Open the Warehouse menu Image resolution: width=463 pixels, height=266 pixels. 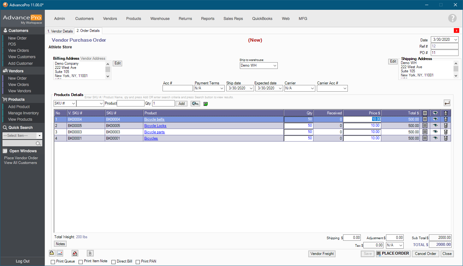pyautogui.click(x=160, y=19)
